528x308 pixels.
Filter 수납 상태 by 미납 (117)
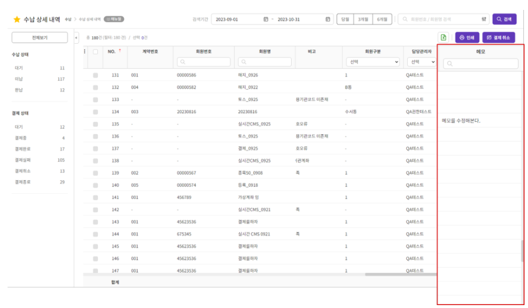click(x=40, y=79)
